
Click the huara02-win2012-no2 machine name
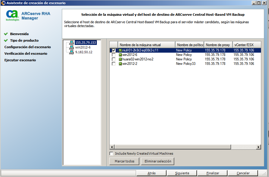138,59
